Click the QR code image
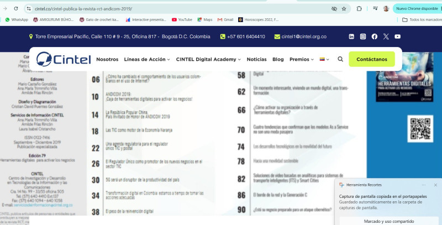Viewport: 442px width, 225px height. 420,129
